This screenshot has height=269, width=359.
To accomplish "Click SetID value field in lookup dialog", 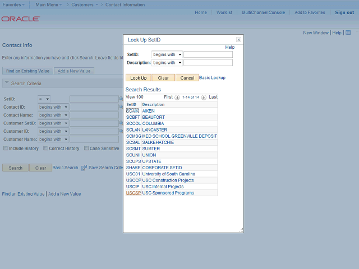I will point(208,54).
